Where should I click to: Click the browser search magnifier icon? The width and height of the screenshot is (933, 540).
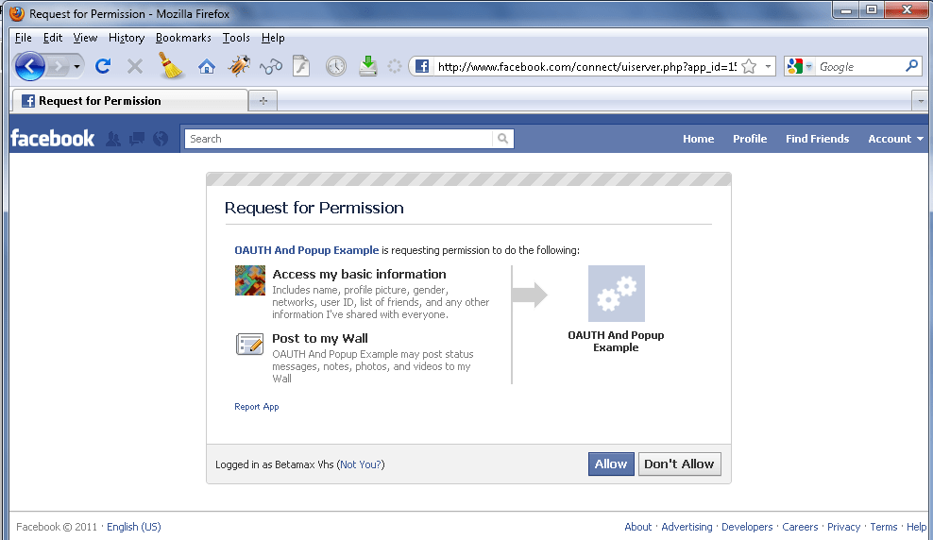[911, 66]
